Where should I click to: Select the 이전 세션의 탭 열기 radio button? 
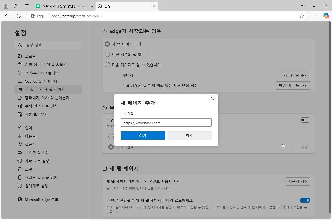(x=107, y=54)
